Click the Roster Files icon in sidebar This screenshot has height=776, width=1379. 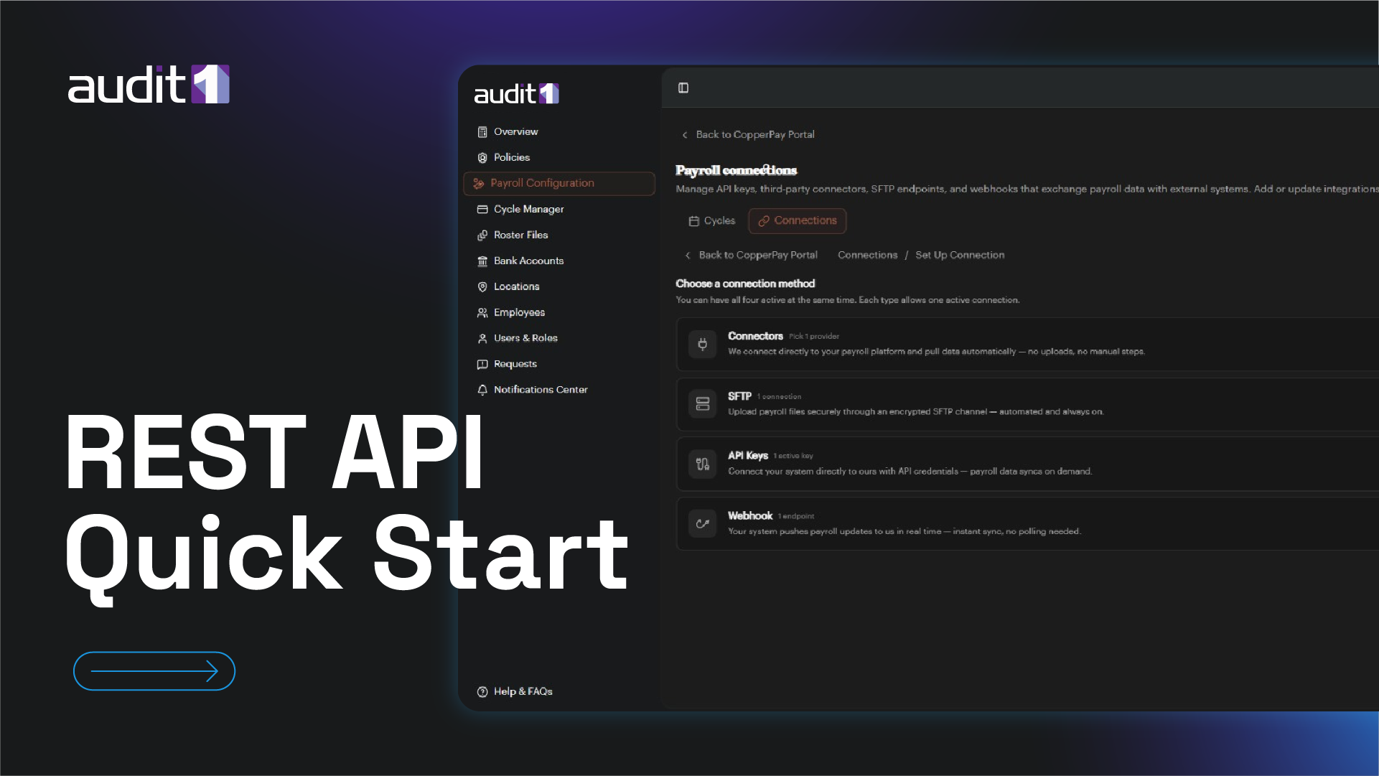pyautogui.click(x=482, y=235)
